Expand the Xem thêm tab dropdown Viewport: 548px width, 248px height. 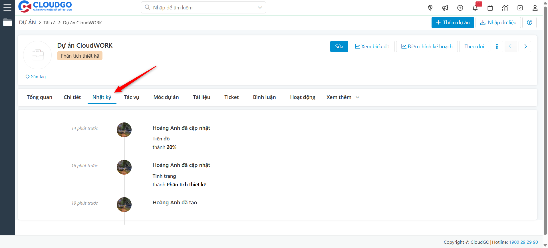(343, 97)
